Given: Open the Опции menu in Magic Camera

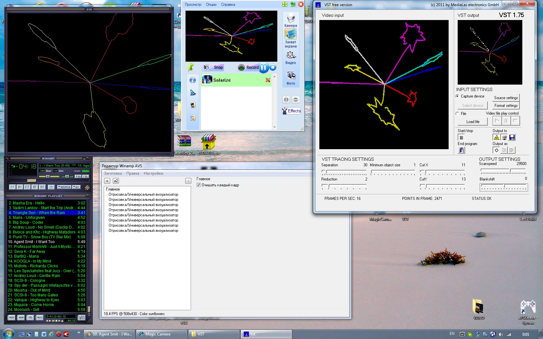Looking at the screenshot, I should [x=211, y=5].
